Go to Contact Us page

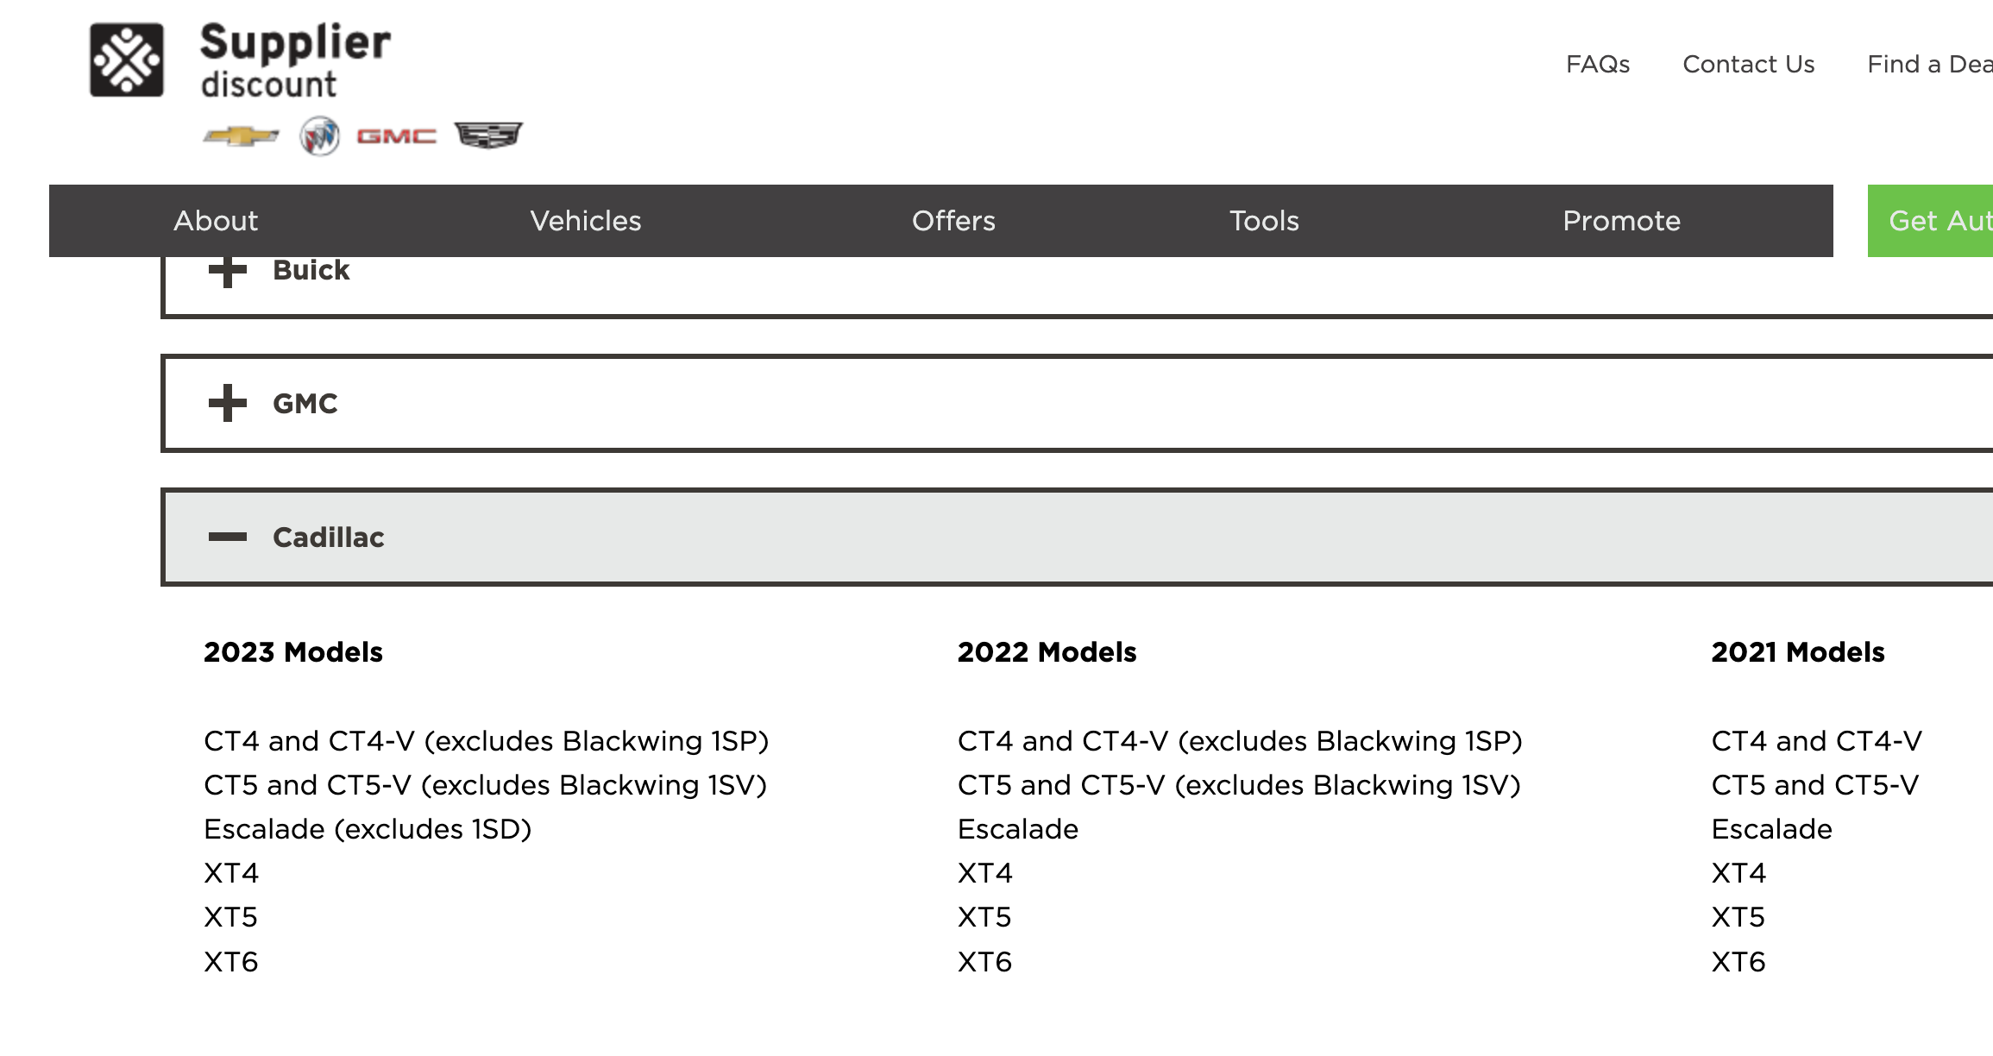pyautogui.click(x=1749, y=65)
